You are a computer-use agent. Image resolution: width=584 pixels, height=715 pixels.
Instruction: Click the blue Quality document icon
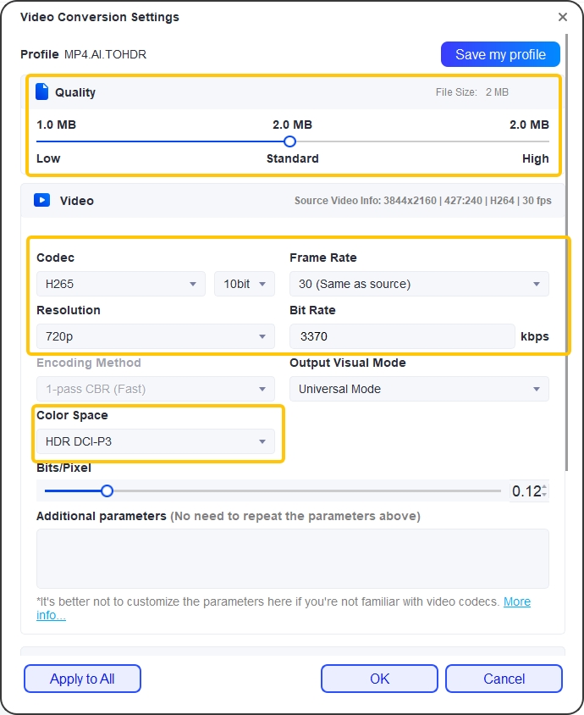click(42, 92)
